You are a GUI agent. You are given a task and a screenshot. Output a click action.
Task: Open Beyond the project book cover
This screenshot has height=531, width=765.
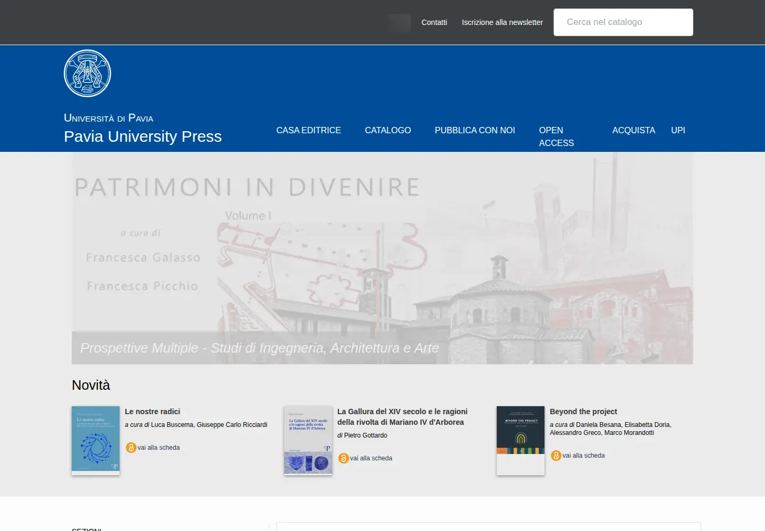point(521,441)
